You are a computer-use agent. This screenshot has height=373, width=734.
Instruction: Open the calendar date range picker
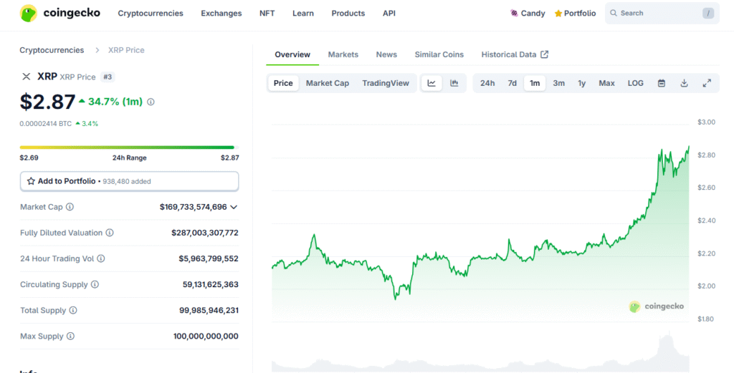662,83
